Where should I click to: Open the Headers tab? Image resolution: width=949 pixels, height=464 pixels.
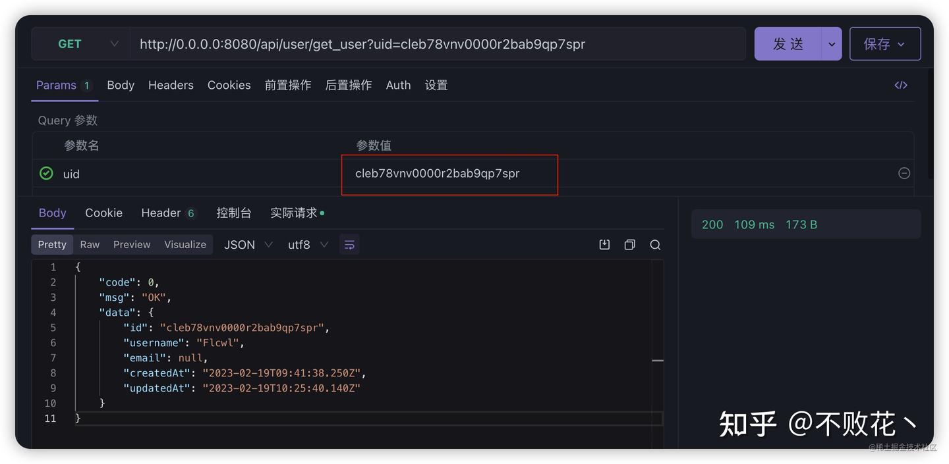tap(171, 86)
